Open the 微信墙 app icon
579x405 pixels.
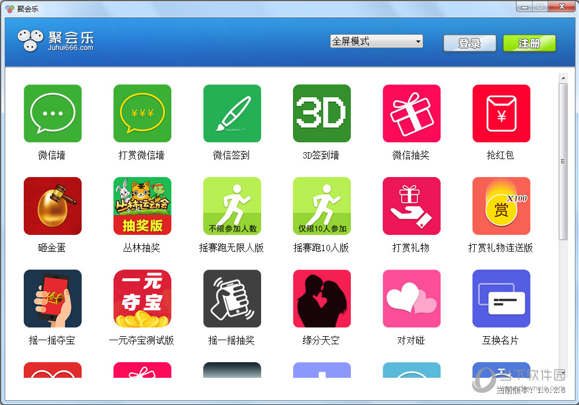(x=53, y=113)
